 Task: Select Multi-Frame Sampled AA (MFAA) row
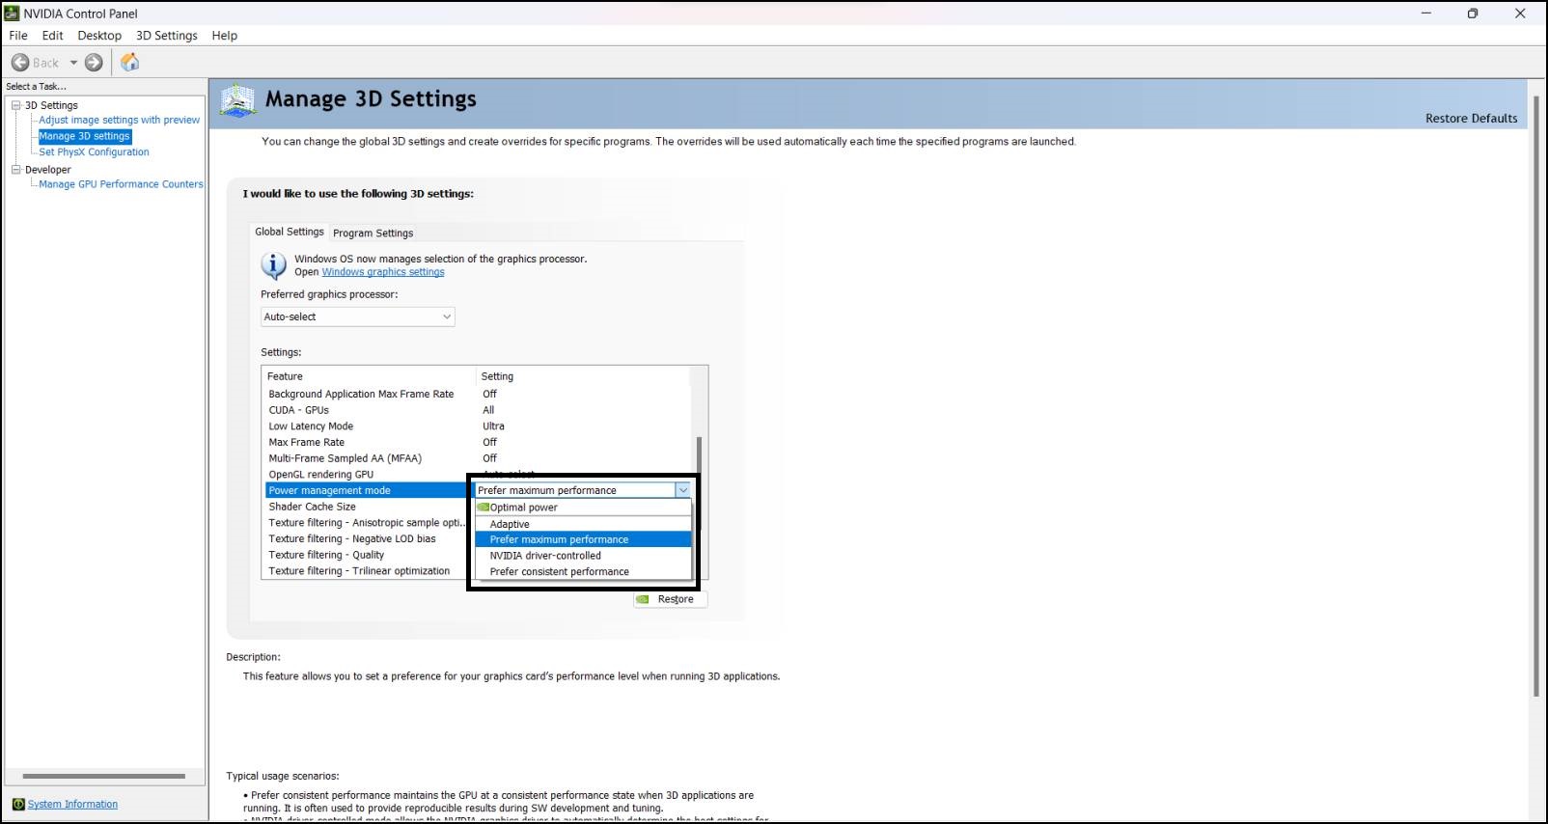pyautogui.click(x=479, y=458)
